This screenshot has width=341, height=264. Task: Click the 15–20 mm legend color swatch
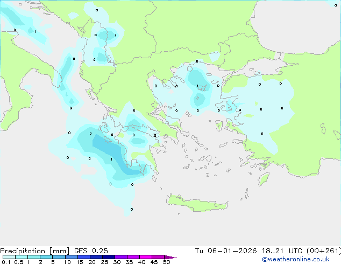84,257
